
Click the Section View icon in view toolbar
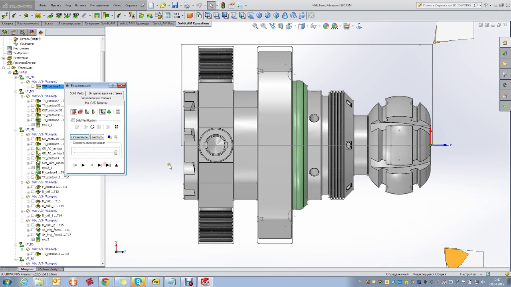coord(281,26)
